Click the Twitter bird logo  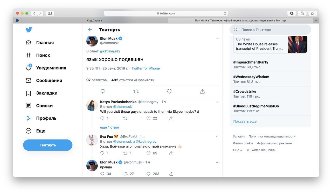coord(29,30)
